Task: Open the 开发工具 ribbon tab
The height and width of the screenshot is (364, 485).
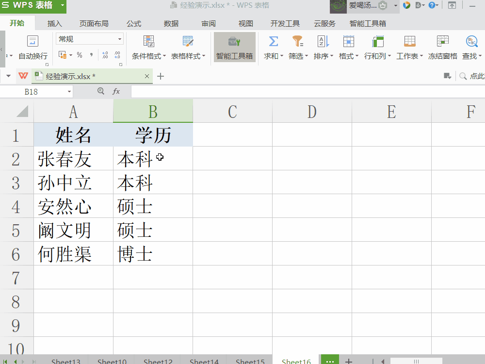Action: point(285,23)
